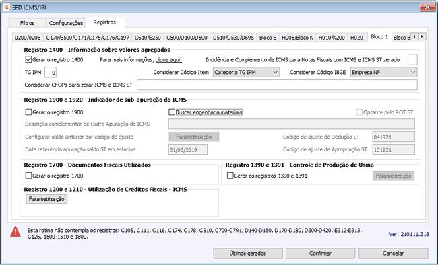Toggle Incidência e Complemento de ICMS checkbox

point(412,59)
